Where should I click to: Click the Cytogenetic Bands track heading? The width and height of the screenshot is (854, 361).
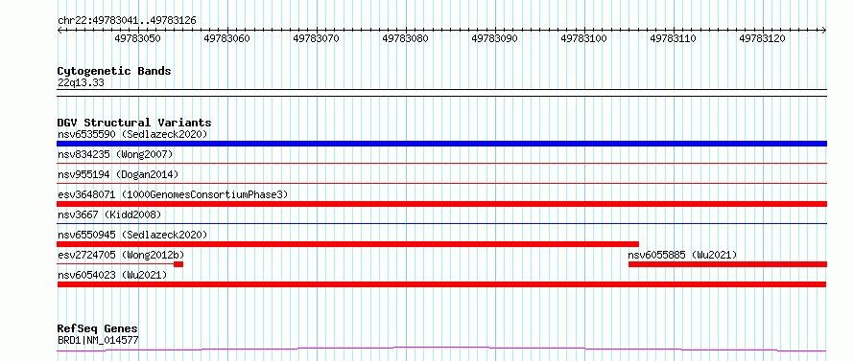pyautogui.click(x=114, y=71)
